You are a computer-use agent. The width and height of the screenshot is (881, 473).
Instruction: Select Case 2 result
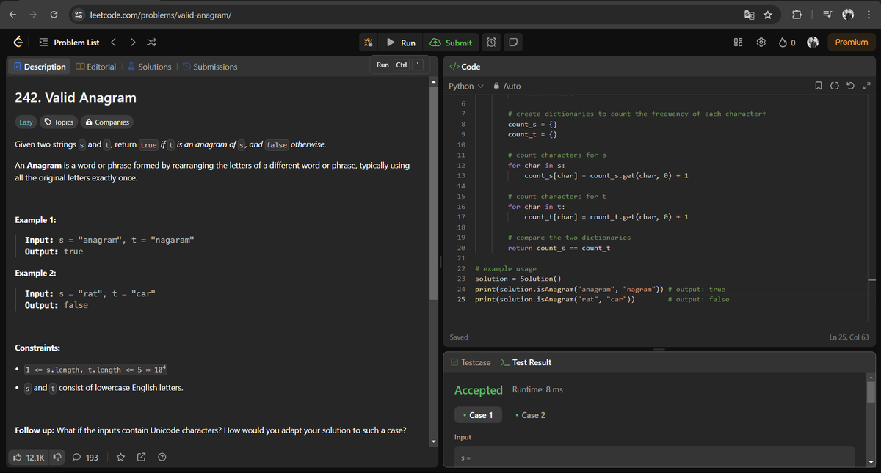[x=530, y=415]
